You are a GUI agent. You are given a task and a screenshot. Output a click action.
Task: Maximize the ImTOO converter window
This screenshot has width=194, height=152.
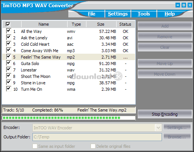184,5
